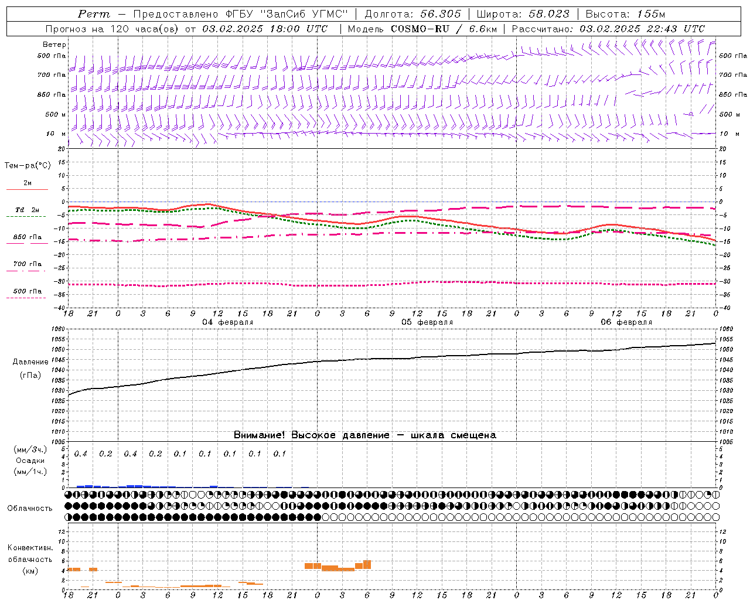This screenshot has width=750, height=600.
Task: Click the dash-dot 700 гПа temperature legend sample
Action: click(x=26, y=271)
